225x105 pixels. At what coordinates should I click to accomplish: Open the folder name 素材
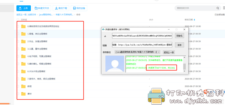pos(30,94)
